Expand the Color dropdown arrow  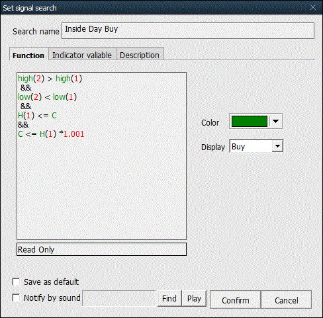click(x=275, y=121)
